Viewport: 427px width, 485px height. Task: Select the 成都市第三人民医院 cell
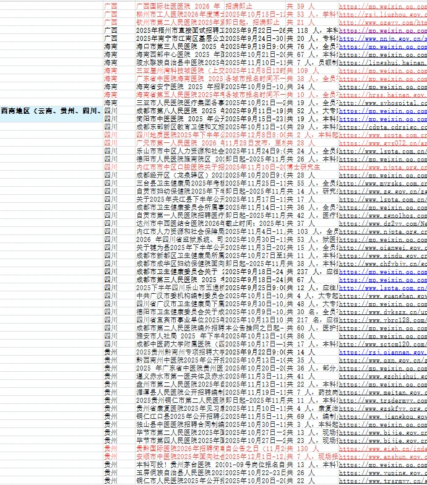pos(180,280)
